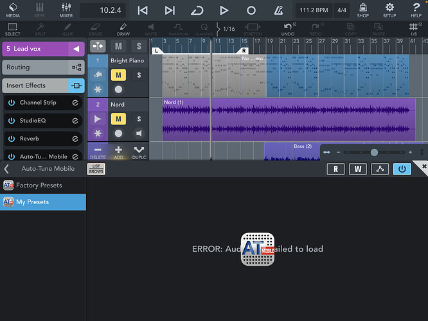Toggle monitoring speaker on Nord track

pyautogui.click(x=139, y=134)
